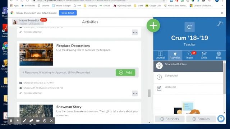This screenshot has height=129, width=230.
Task: Open the Blog tab
Action: [x=218, y=55]
